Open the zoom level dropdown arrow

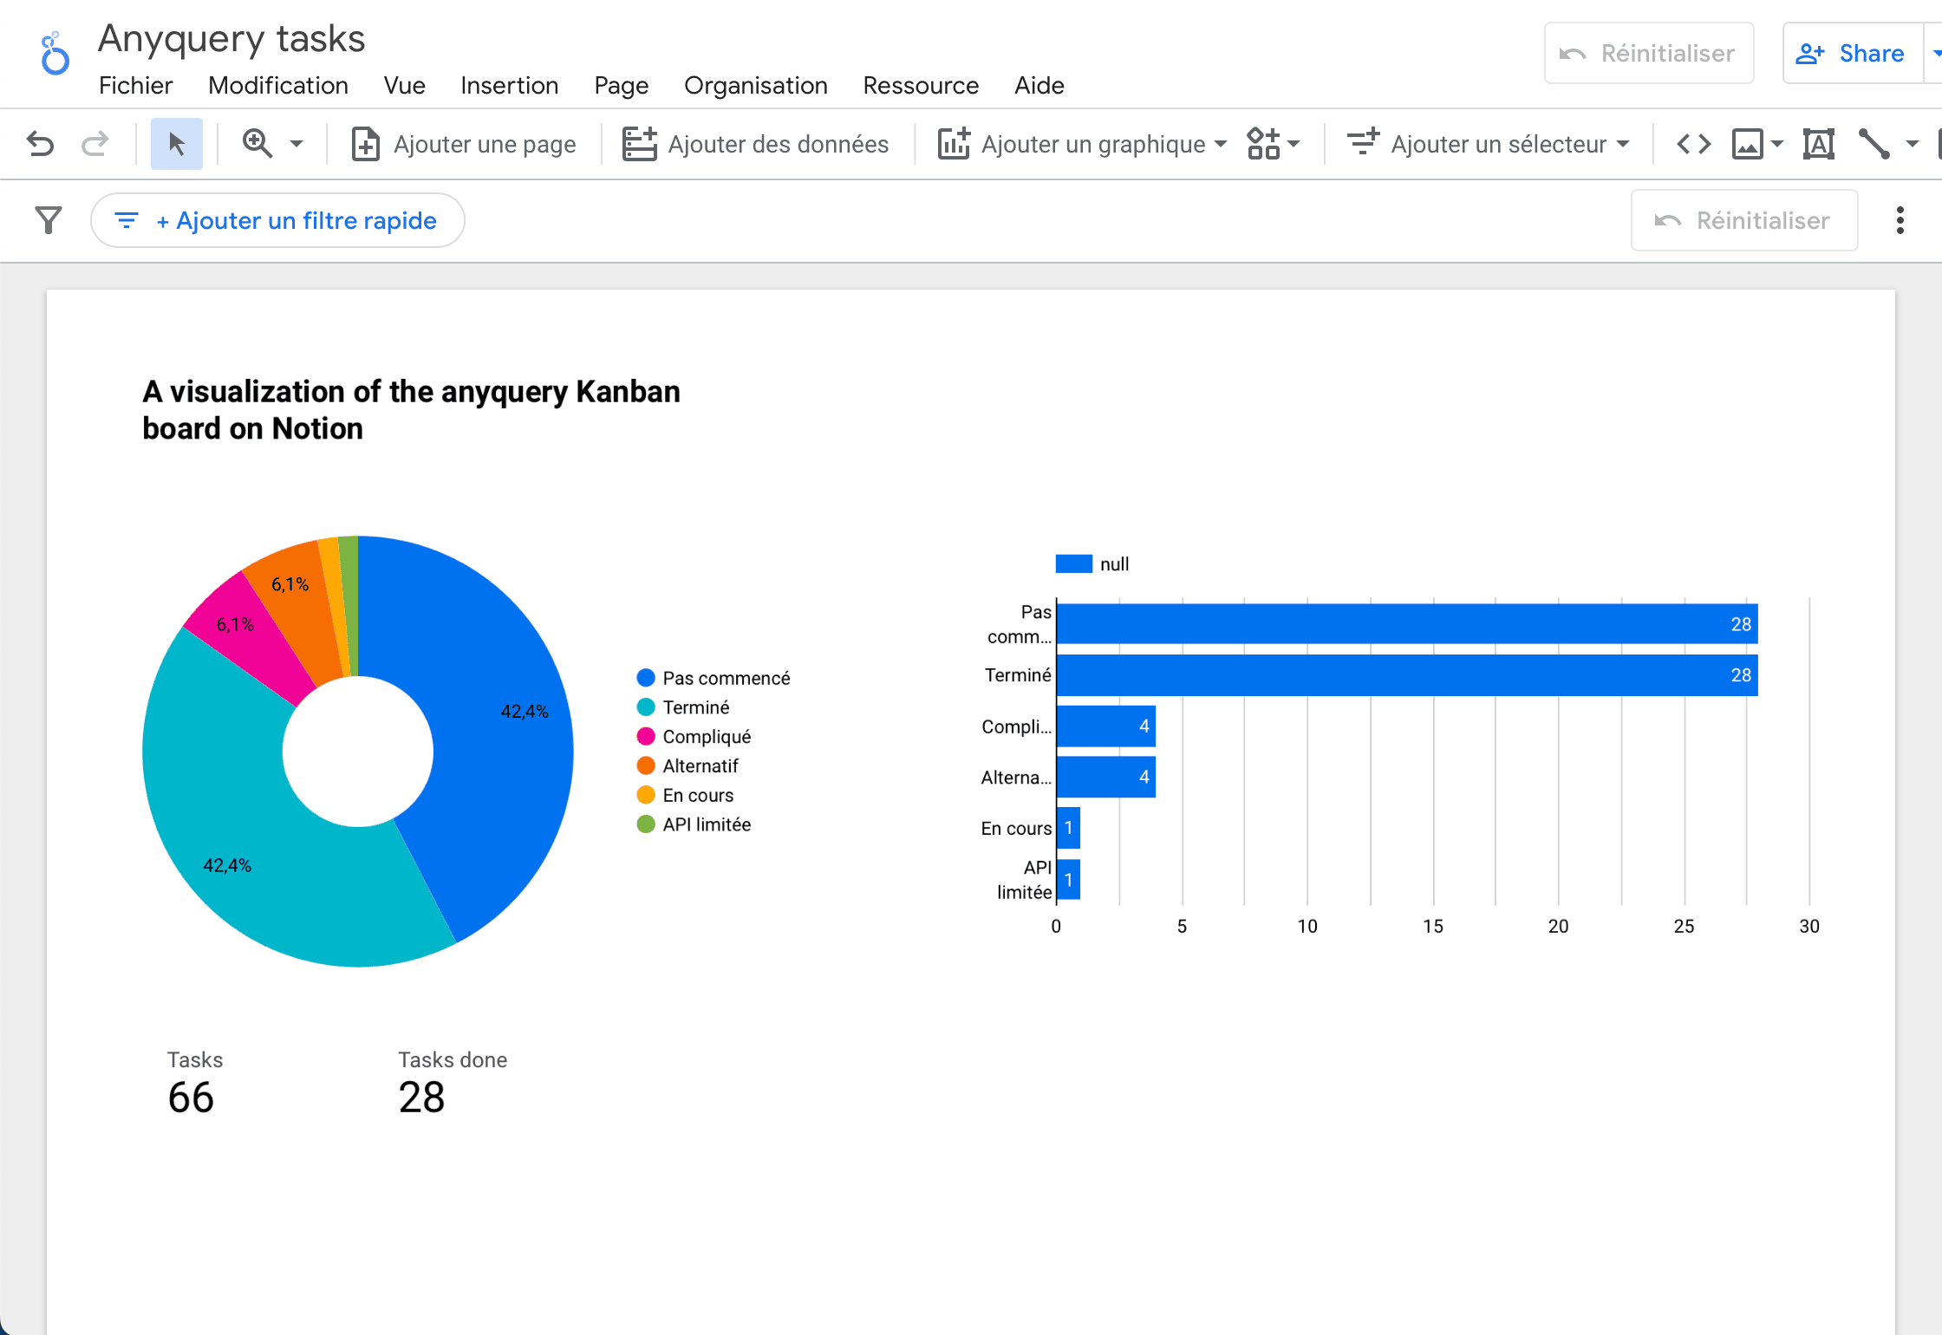(297, 144)
